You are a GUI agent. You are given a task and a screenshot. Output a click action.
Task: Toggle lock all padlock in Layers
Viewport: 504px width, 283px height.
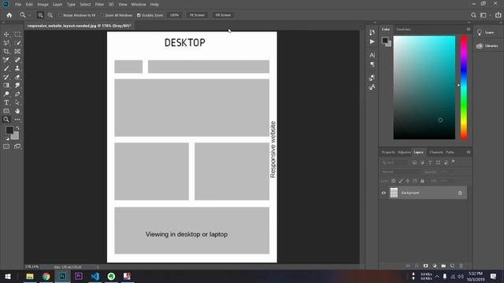(x=422, y=181)
